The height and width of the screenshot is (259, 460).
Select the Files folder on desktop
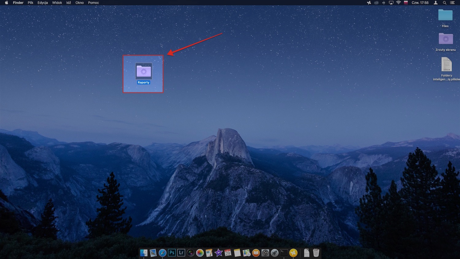pyautogui.click(x=445, y=15)
